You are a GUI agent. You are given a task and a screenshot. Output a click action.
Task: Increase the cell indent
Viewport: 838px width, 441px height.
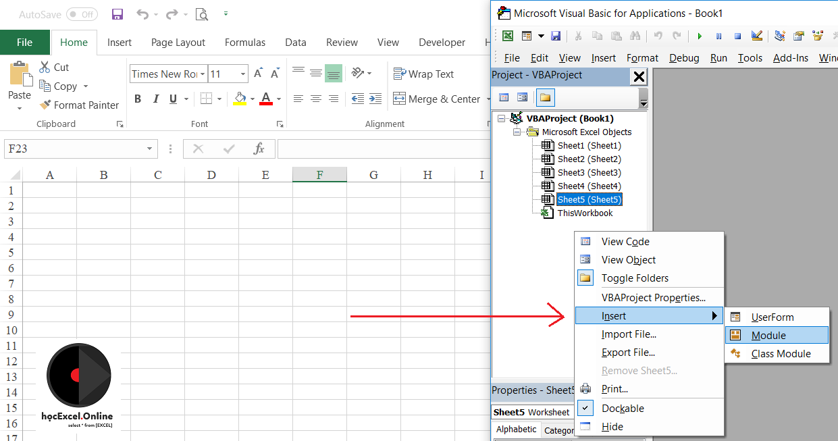click(x=375, y=99)
